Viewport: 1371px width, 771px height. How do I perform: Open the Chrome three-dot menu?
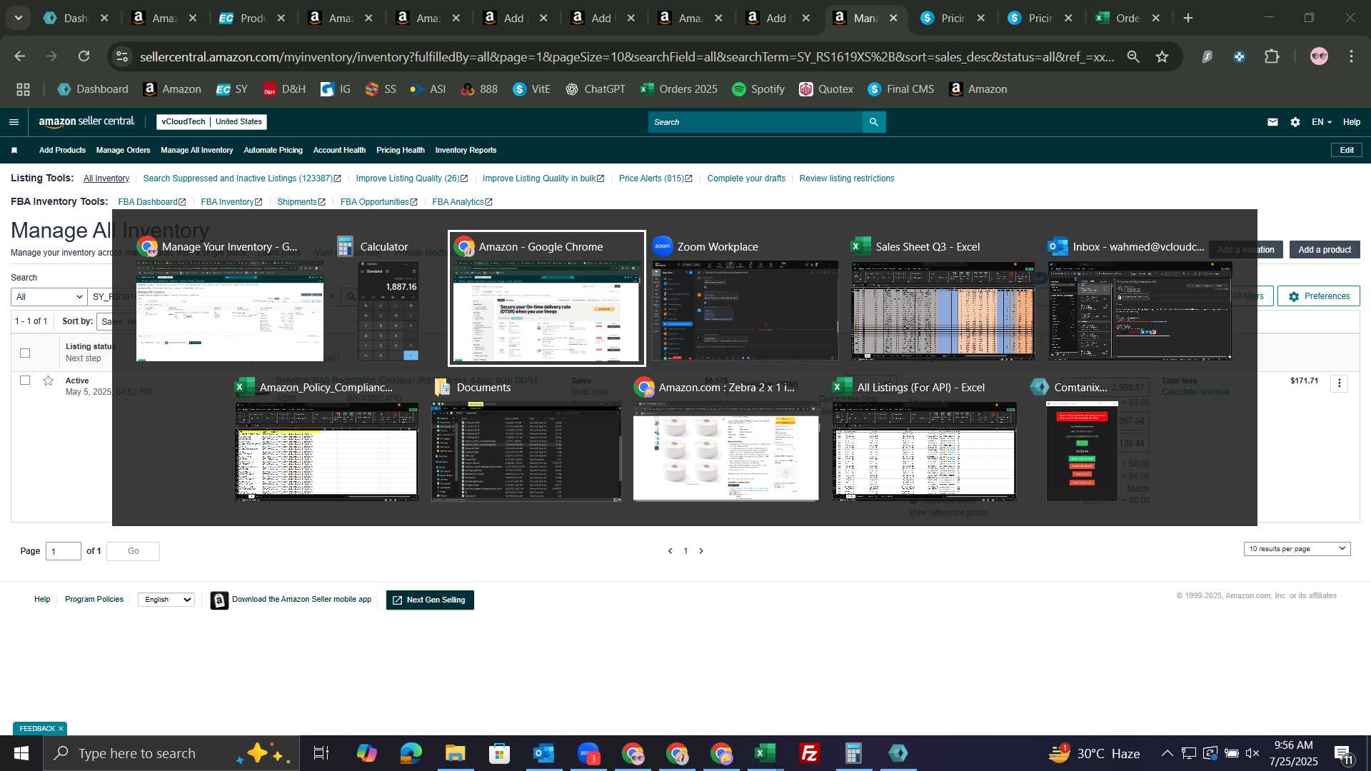click(x=1351, y=56)
